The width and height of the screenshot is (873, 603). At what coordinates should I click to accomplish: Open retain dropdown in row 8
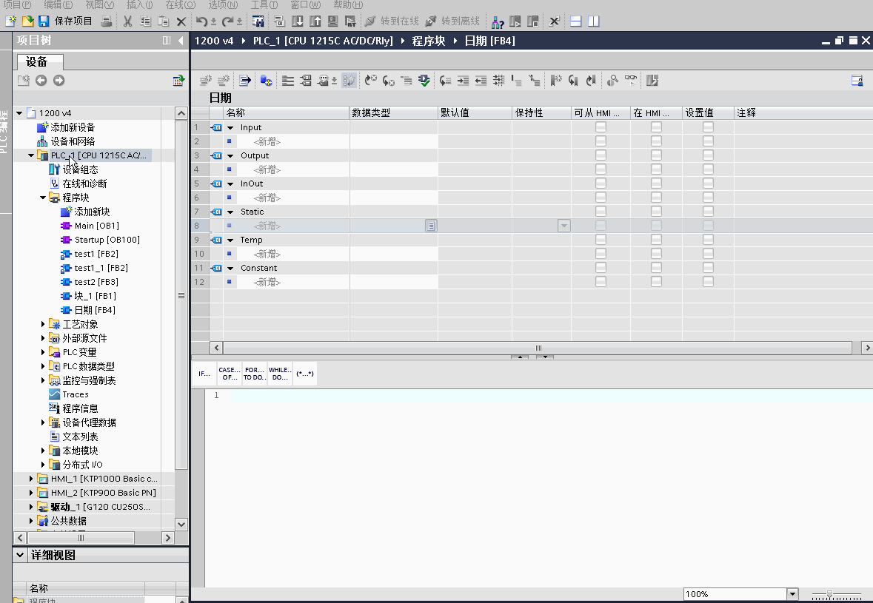(x=564, y=225)
